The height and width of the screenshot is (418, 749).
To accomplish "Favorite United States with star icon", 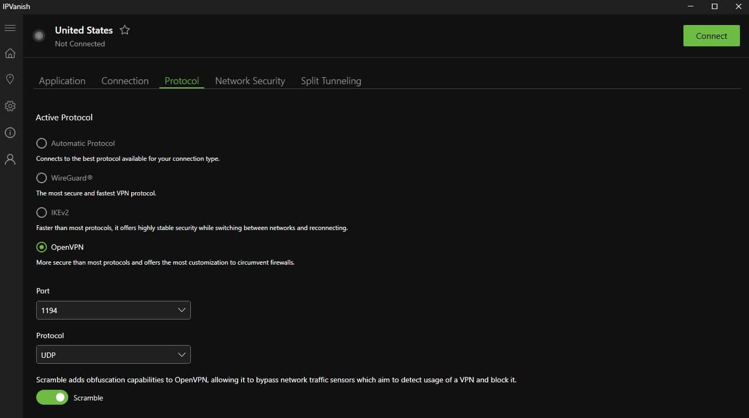I will [x=125, y=30].
